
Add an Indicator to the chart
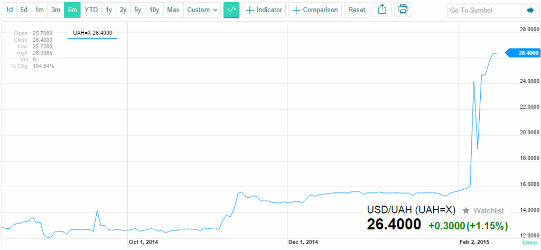[x=264, y=10]
